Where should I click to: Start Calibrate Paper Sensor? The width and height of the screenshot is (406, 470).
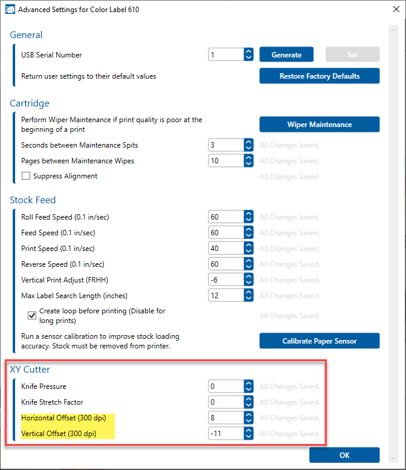point(320,341)
